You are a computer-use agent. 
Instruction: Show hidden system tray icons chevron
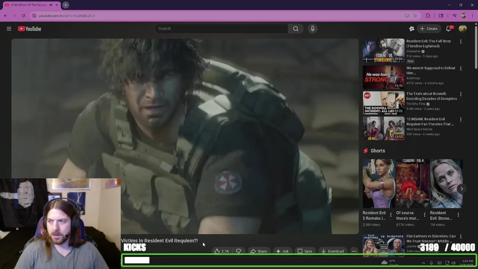[423, 263]
